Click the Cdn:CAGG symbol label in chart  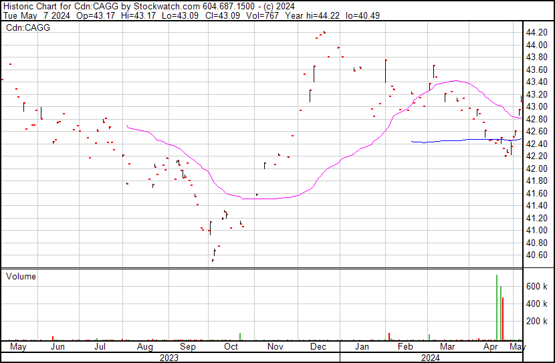click(x=28, y=27)
